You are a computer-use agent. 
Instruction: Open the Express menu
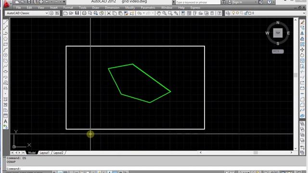click(195, 8)
